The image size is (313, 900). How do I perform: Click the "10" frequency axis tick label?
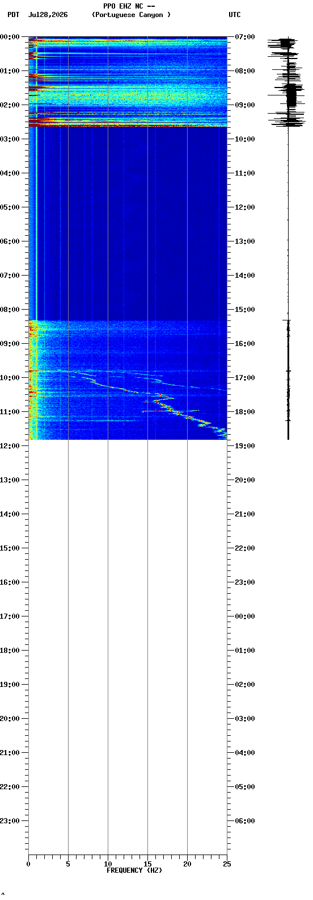[x=108, y=864]
